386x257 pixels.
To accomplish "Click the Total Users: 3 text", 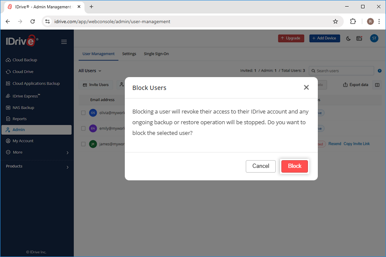I will click(x=293, y=71).
